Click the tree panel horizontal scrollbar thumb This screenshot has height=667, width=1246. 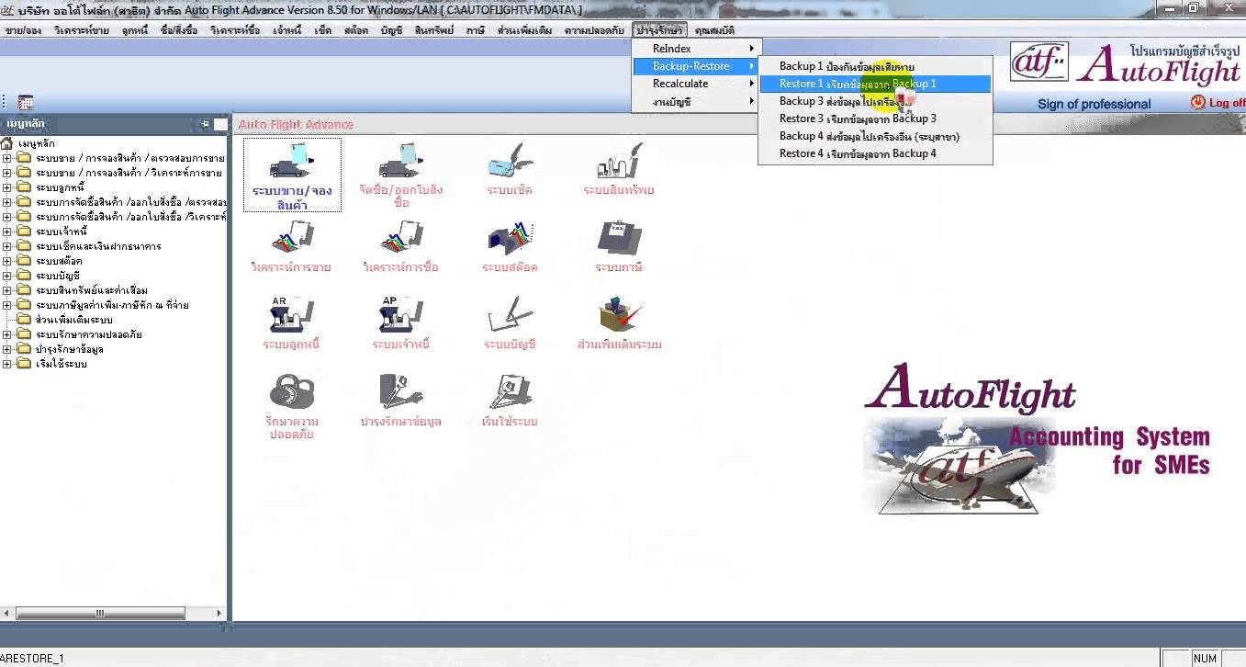pos(101,613)
